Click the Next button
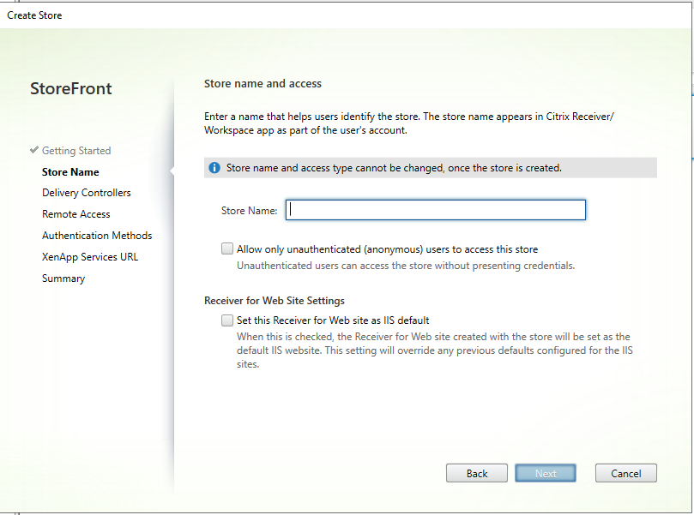Screen dimensions: 694x515 (546, 473)
